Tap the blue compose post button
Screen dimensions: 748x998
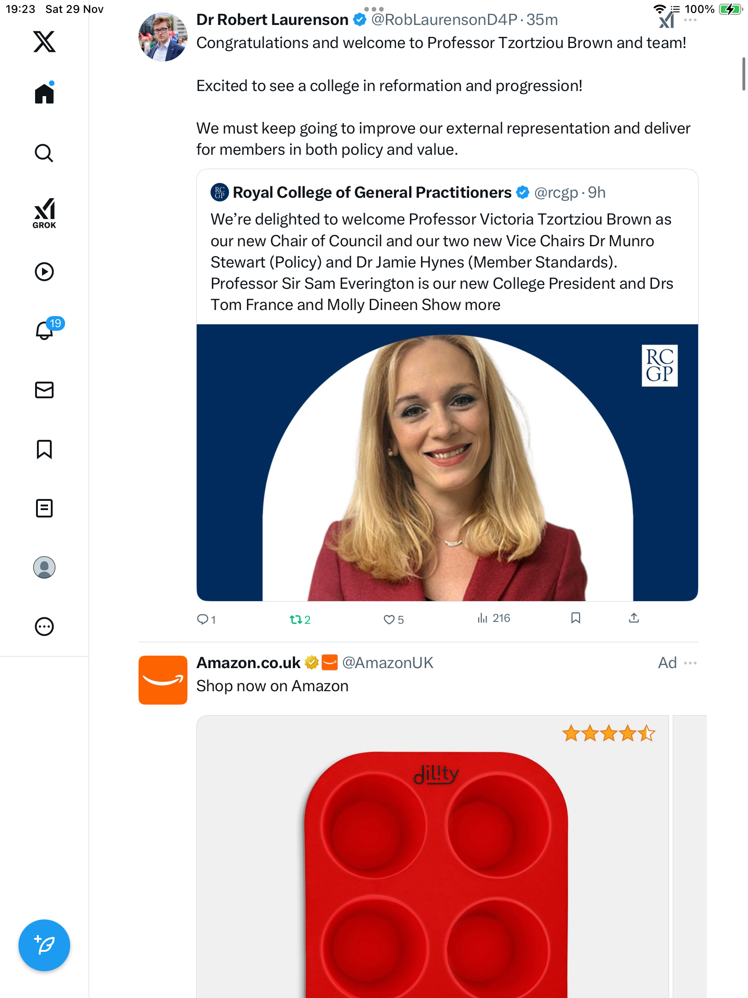[x=44, y=945]
